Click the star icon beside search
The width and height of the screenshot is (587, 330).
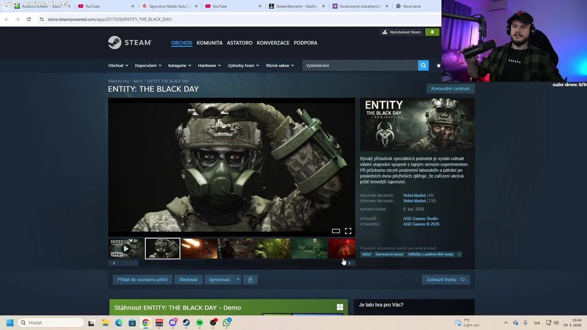click(x=438, y=66)
